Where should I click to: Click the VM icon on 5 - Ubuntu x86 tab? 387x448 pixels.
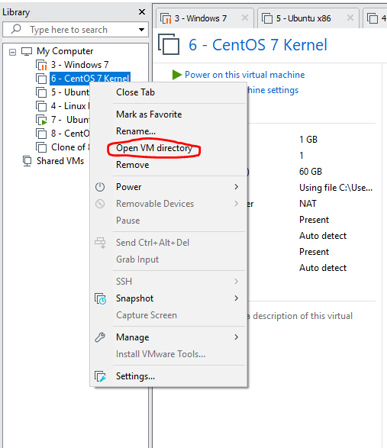(x=267, y=18)
